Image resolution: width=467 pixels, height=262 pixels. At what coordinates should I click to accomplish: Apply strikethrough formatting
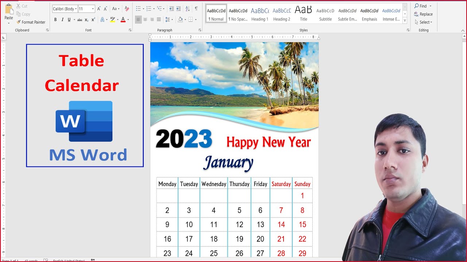click(80, 20)
